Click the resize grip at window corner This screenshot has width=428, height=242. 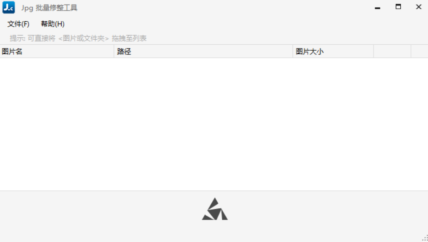point(425,238)
